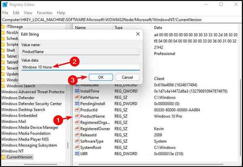Select the Shell folder icon in the tree
The image size is (243, 167).
3,51
